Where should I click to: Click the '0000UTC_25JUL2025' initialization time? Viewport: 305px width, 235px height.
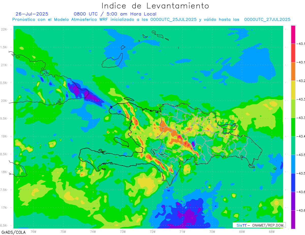pyautogui.click(x=174, y=20)
